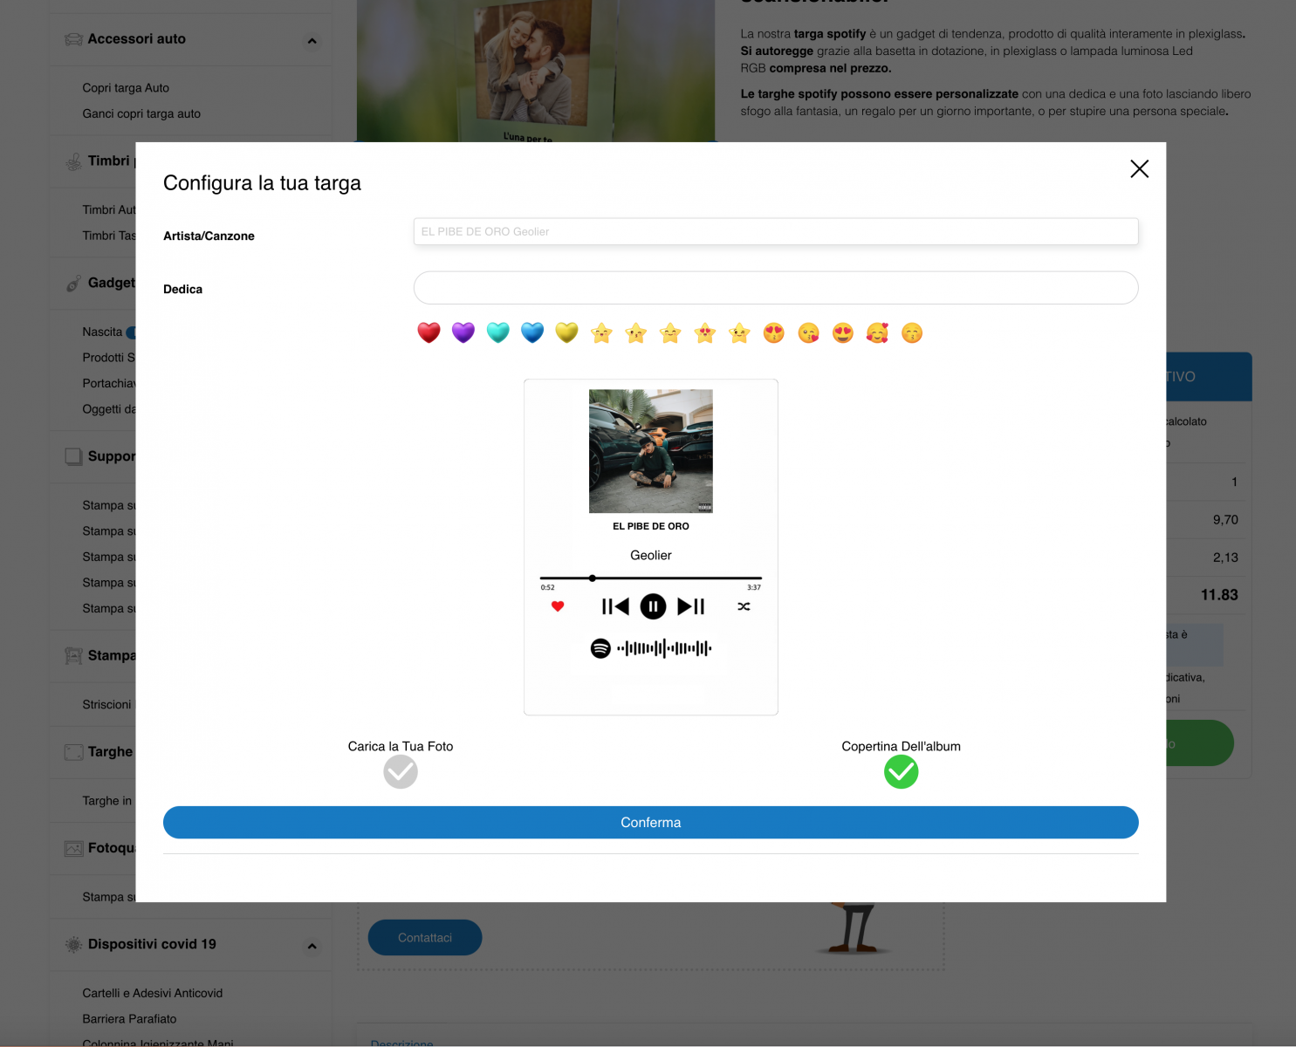Click the 3:37 track duration label
The height and width of the screenshot is (1047, 1296).
click(x=754, y=587)
